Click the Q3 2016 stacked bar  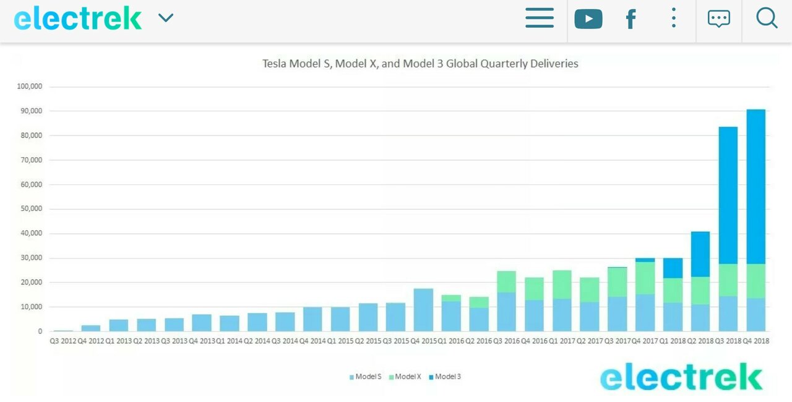507,301
